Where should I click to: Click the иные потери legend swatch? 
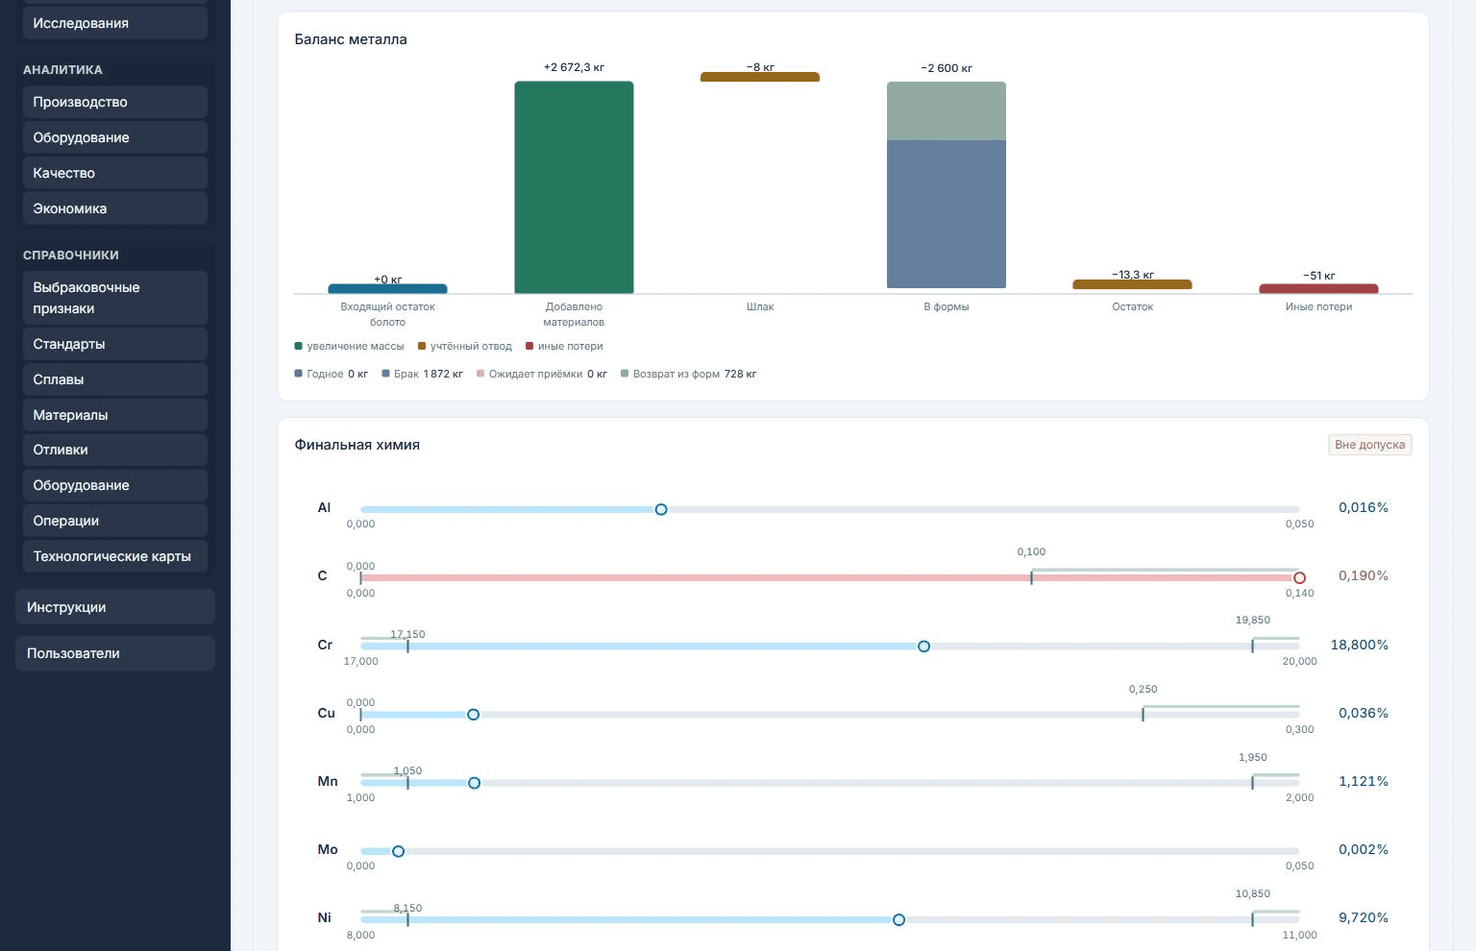pyautogui.click(x=529, y=346)
